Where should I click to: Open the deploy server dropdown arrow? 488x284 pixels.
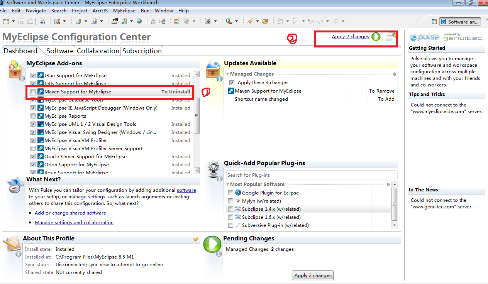click(x=131, y=21)
